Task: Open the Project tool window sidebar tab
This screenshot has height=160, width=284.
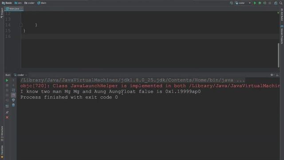Action: tap(2, 13)
